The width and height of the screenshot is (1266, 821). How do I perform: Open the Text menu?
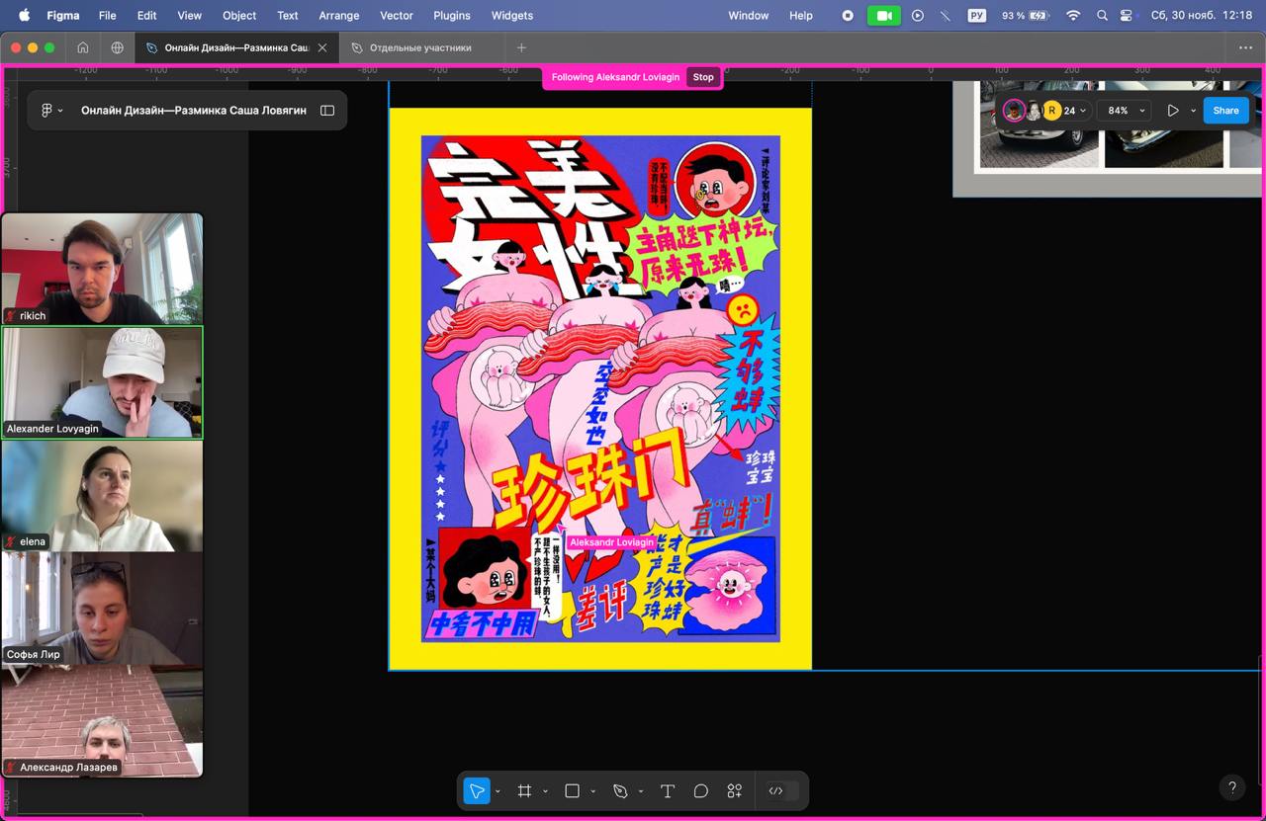pos(288,15)
